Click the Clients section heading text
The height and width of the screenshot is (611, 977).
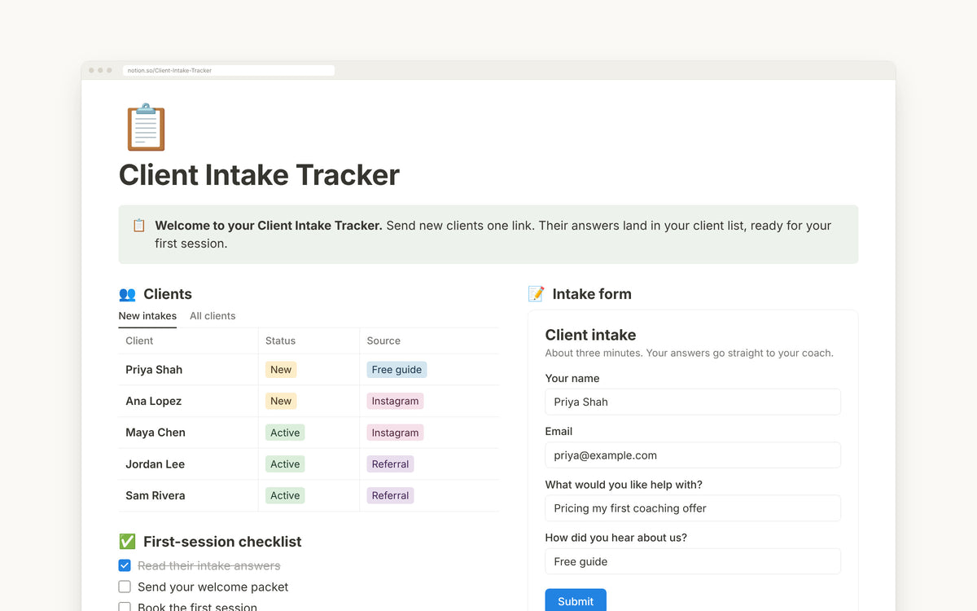coord(168,294)
